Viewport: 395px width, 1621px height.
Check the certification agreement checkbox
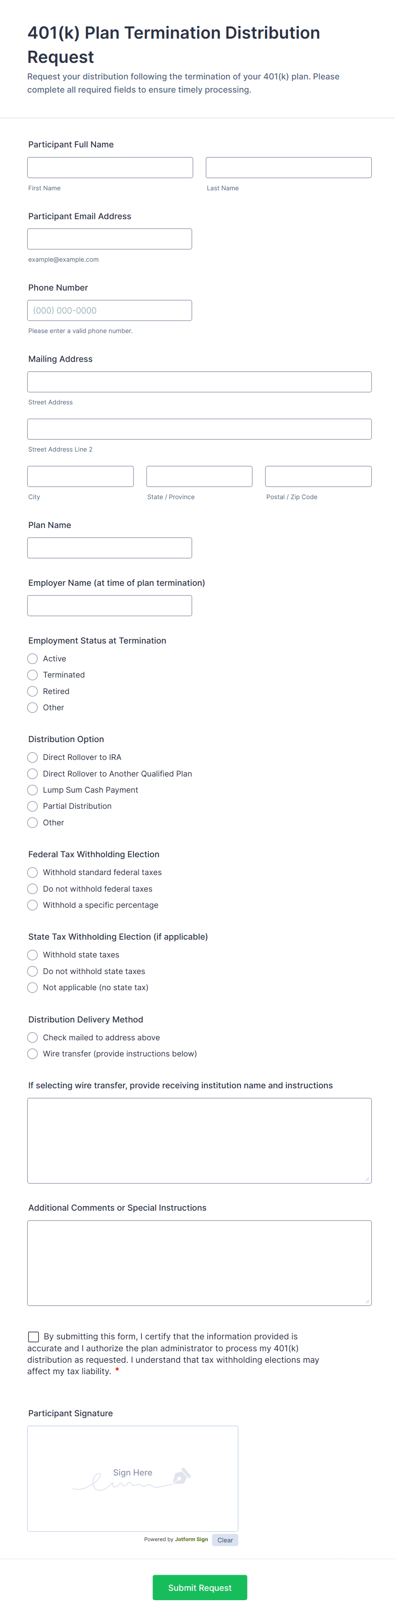point(34,1336)
